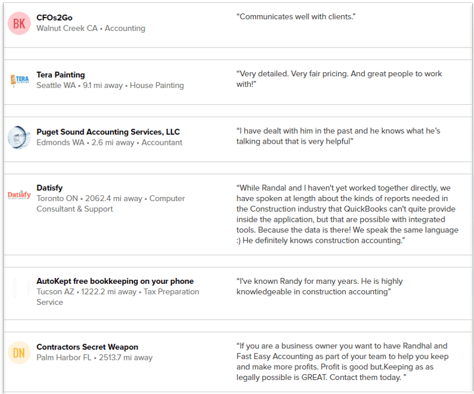Screen dimensions: 474x394
Task: Click the pink BK avatar icon
Action: [19, 23]
